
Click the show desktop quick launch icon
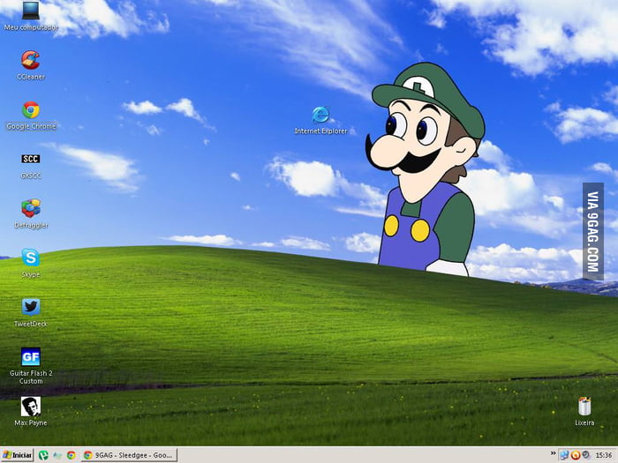(x=57, y=456)
